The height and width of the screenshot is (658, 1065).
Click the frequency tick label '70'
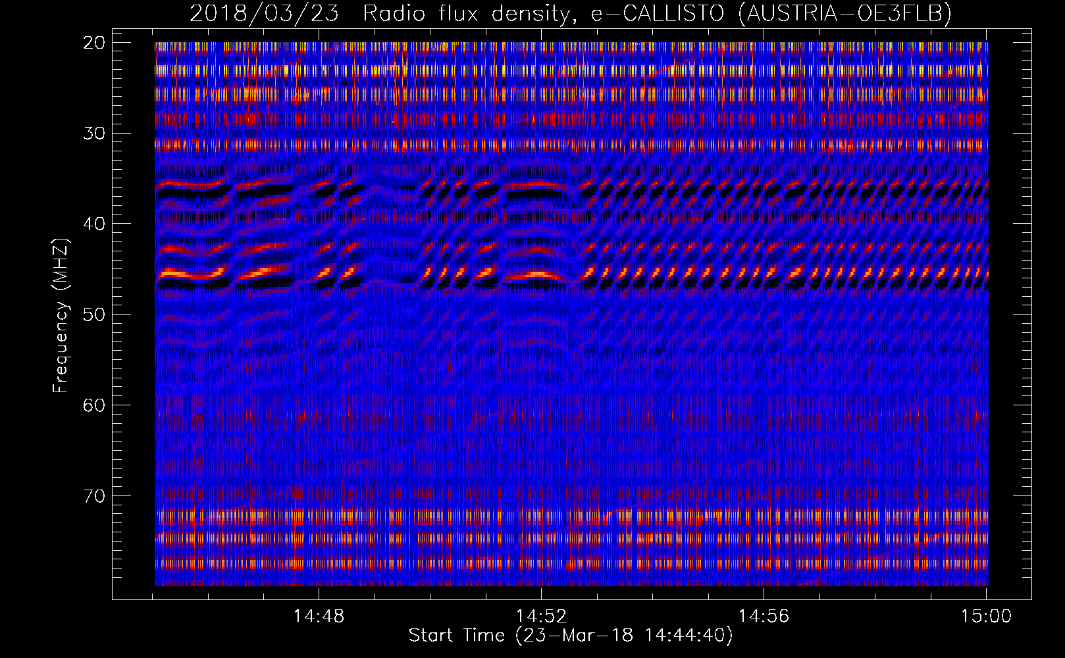(x=95, y=496)
